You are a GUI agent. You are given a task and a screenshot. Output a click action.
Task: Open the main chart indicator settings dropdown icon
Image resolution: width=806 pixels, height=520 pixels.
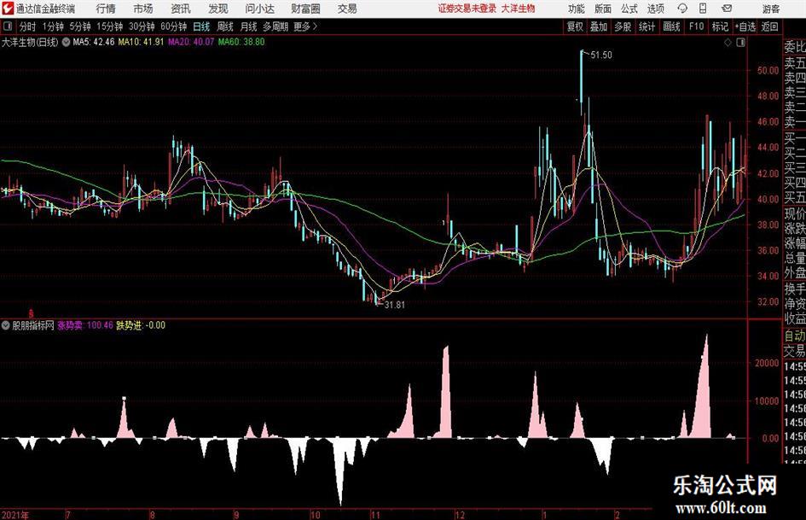tap(66, 42)
